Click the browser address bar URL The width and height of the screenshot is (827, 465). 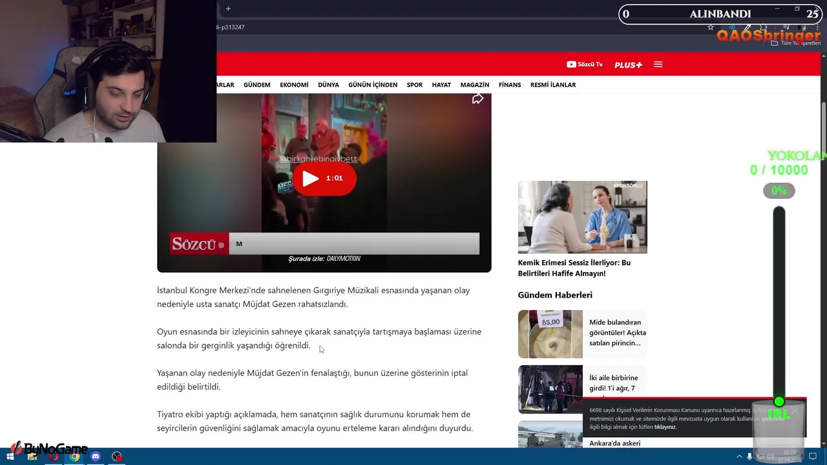point(231,27)
